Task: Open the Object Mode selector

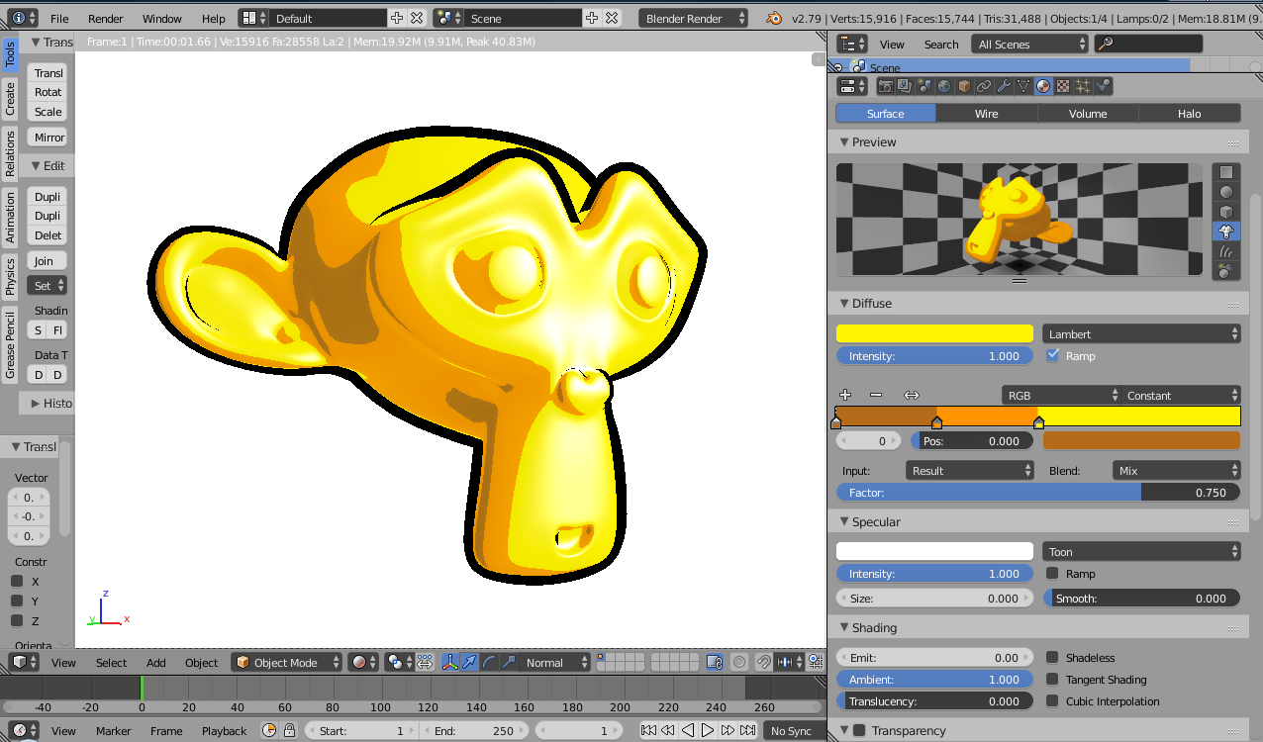Action: (287, 662)
